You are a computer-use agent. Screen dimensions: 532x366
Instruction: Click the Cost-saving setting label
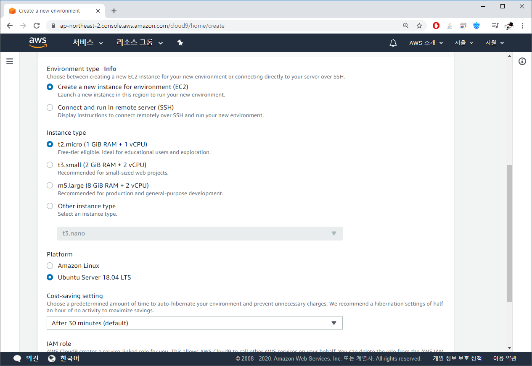[74, 296]
